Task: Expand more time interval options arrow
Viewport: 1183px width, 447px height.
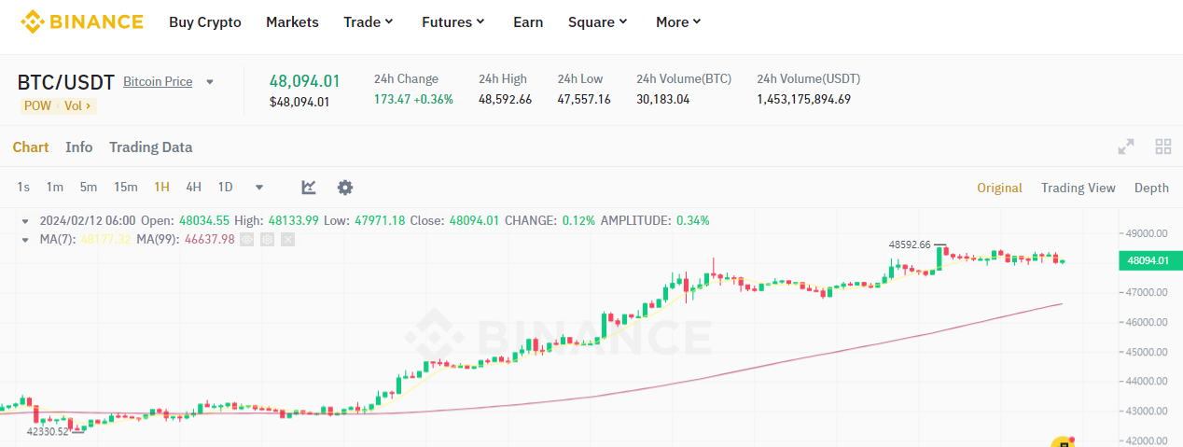Action: pyautogui.click(x=258, y=188)
